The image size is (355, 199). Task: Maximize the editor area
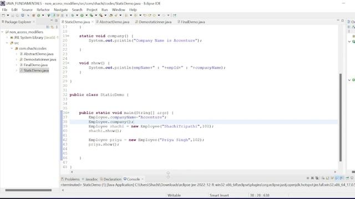tap(343, 20)
